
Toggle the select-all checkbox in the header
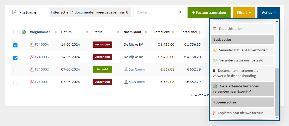[x=15, y=32]
